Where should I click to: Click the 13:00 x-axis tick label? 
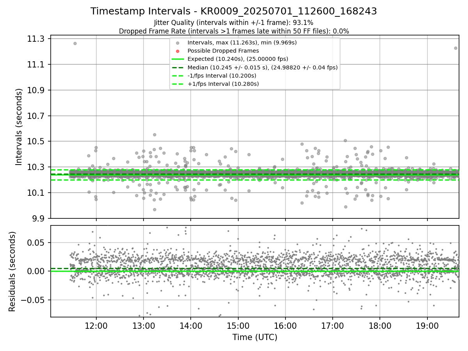pos(144,326)
